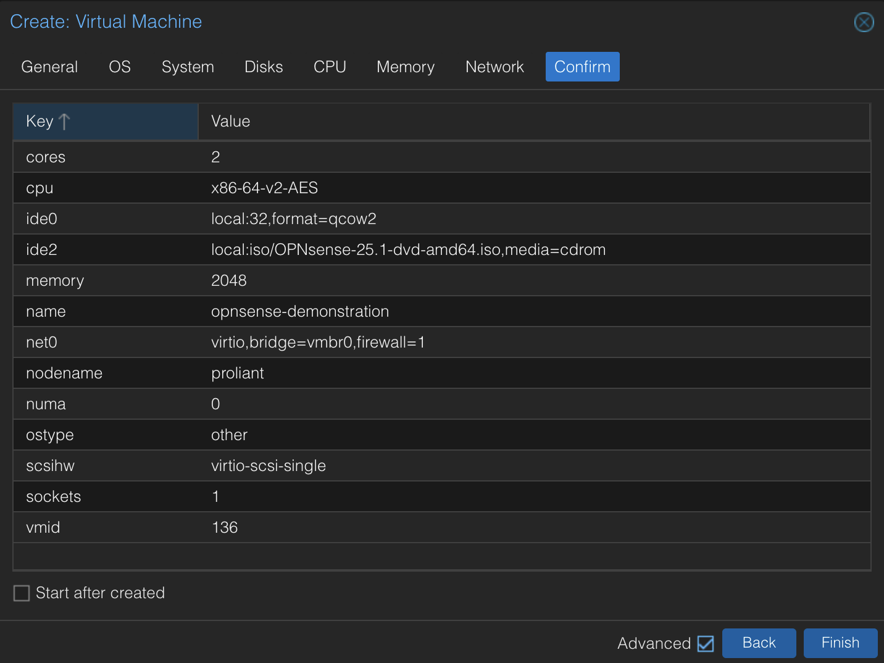
Task: Go to the System tab
Action: (188, 67)
